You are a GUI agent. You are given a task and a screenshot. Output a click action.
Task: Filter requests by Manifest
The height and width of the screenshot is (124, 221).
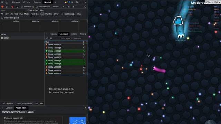coord(49,14)
